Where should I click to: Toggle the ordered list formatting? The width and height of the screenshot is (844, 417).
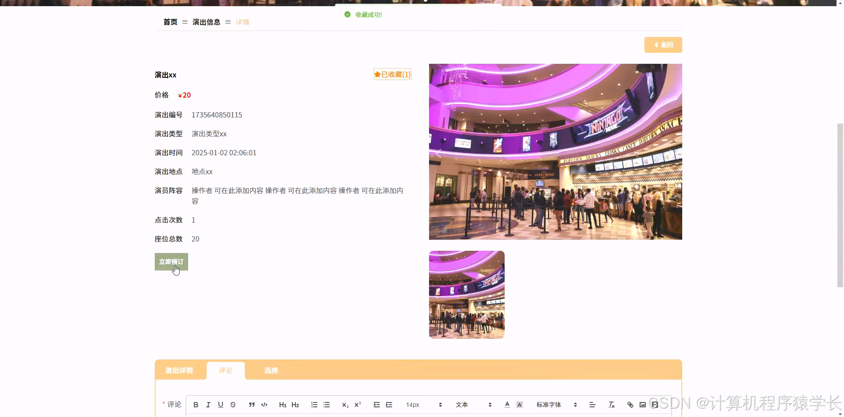pos(314,405)
